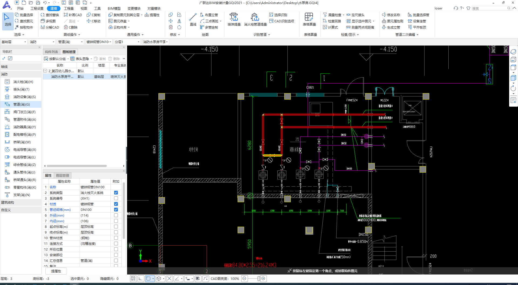The height and width of the screenshot is (285, 518).
Task: Click the C移动 tool
Action: point(93,21)
